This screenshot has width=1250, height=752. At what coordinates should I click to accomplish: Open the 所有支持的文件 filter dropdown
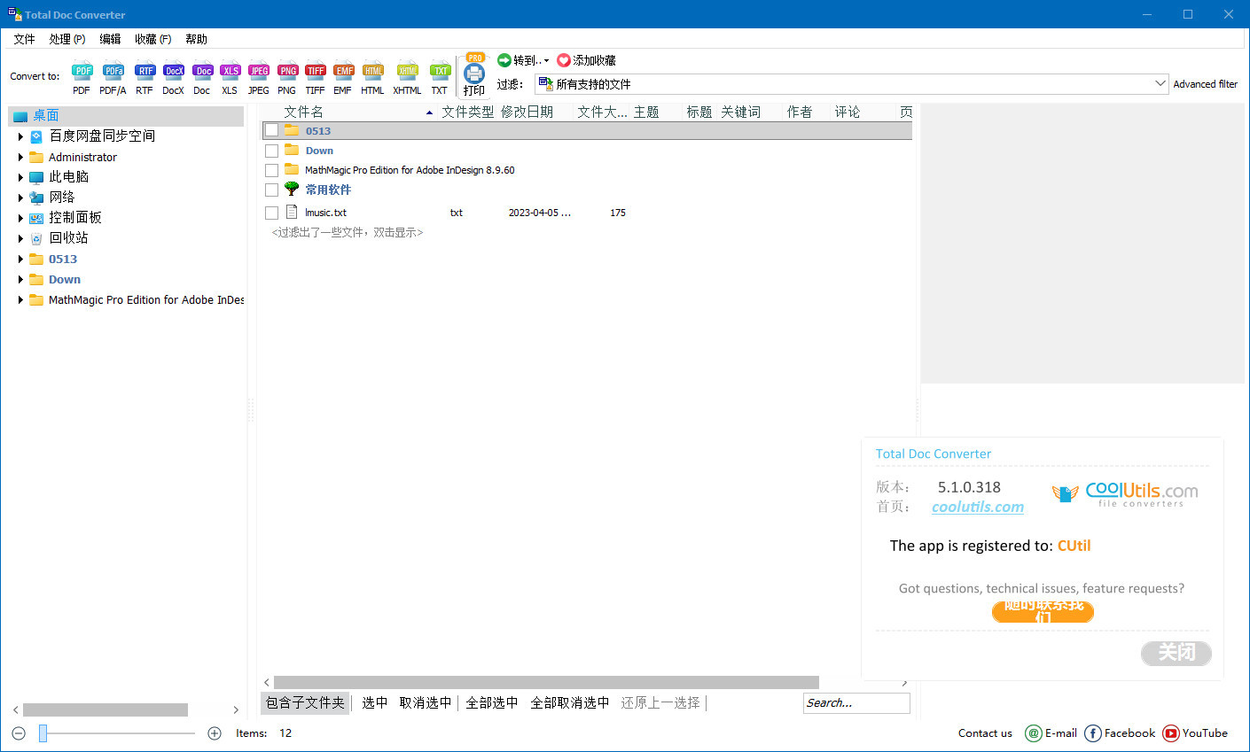pyautogui.click(x=1162, y=83)
